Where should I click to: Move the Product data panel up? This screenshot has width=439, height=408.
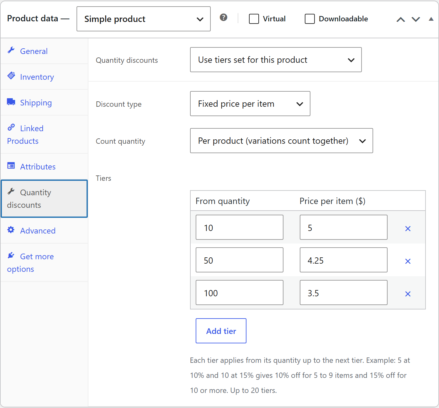[x=401, y=19]
